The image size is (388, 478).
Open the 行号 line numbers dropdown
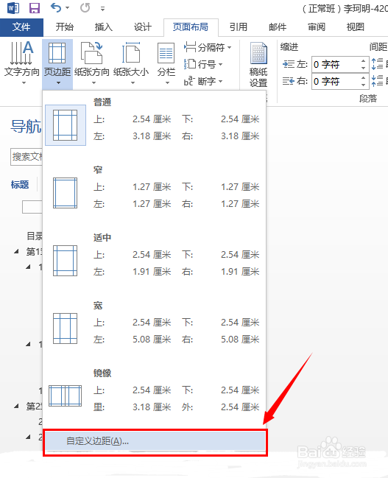tap(203, 64)
